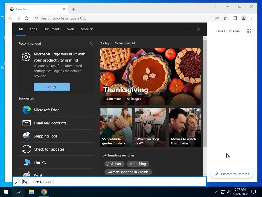The image size is (262, 197).
Task: Click the Customize Chrome button
Action: (232, 174)
